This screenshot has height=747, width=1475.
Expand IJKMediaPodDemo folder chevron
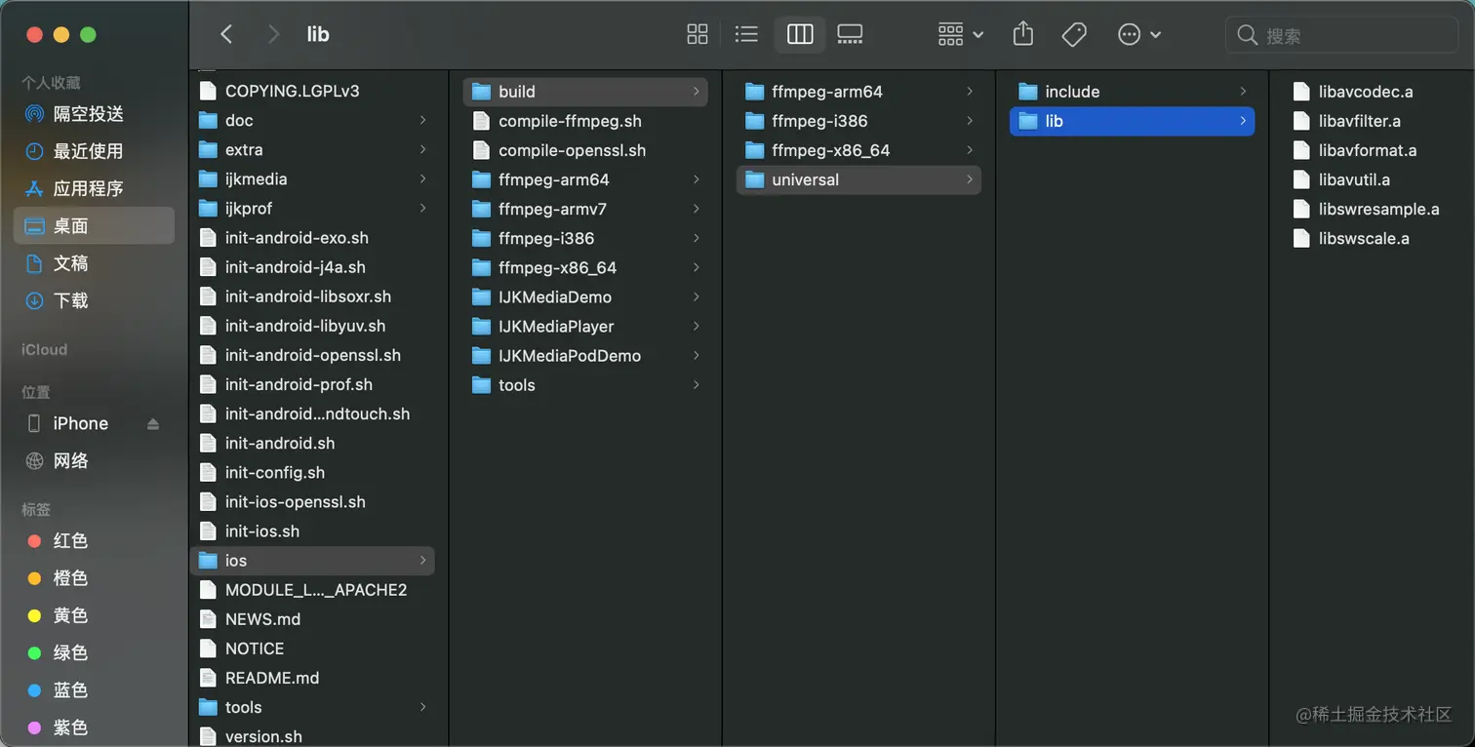coord(697,355)
